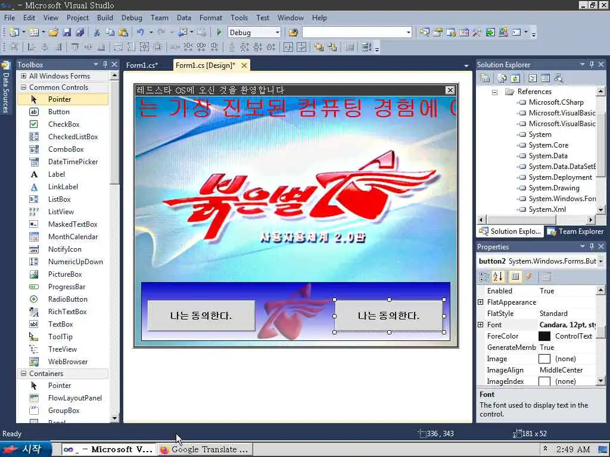Open the Format menu
The width and height of the screenshot is (610, 457).
(x=210, y=18)
